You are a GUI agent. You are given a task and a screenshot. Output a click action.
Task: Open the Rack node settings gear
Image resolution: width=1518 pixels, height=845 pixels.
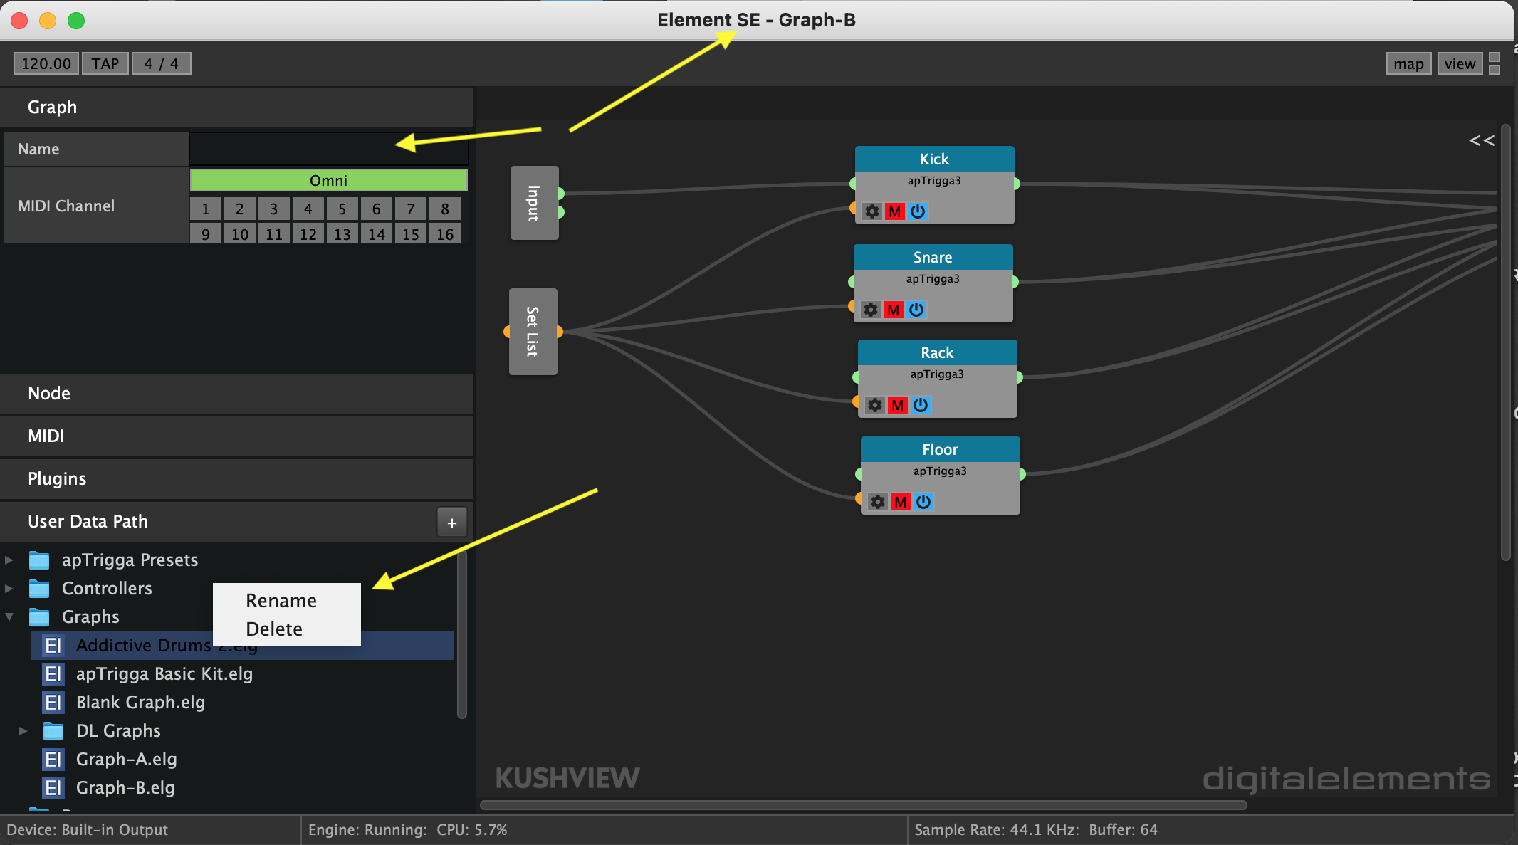[x=874, y=405]
